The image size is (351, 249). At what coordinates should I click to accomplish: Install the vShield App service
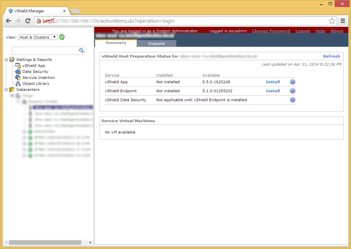pos(273,82)
